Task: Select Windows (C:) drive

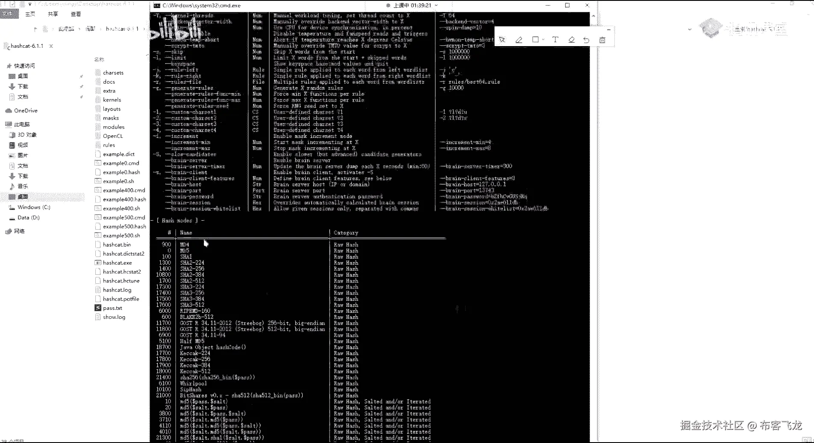Action: click(x=34, y=207)
